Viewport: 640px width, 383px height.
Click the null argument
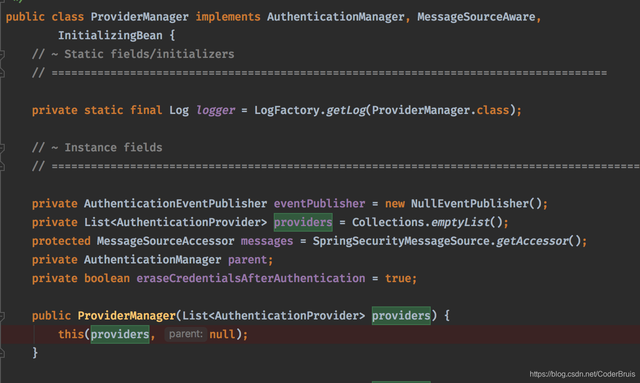[222, 334]
